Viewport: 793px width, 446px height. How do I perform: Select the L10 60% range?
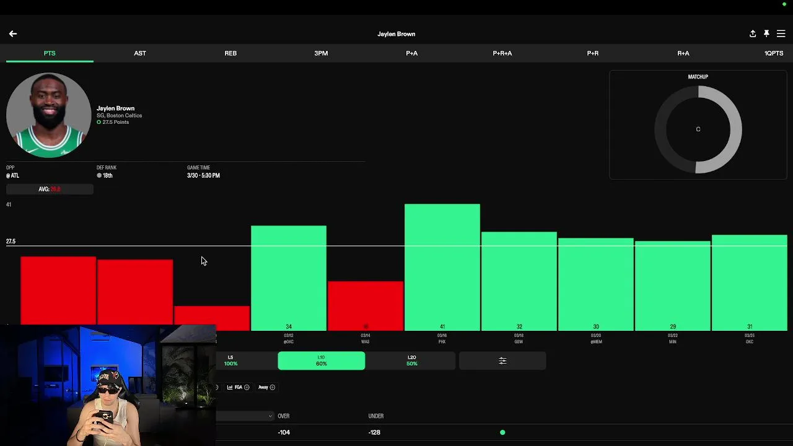click(x=321, y=361)
